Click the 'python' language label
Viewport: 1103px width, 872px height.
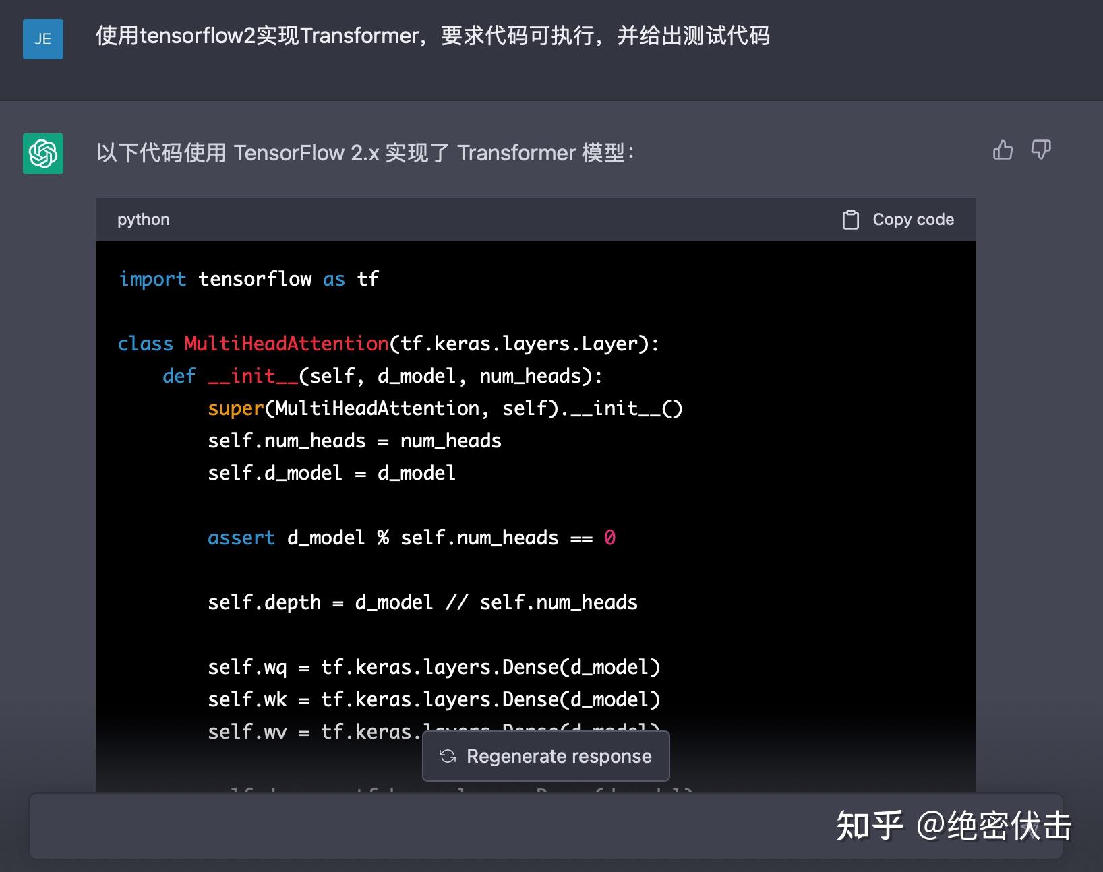144,220
